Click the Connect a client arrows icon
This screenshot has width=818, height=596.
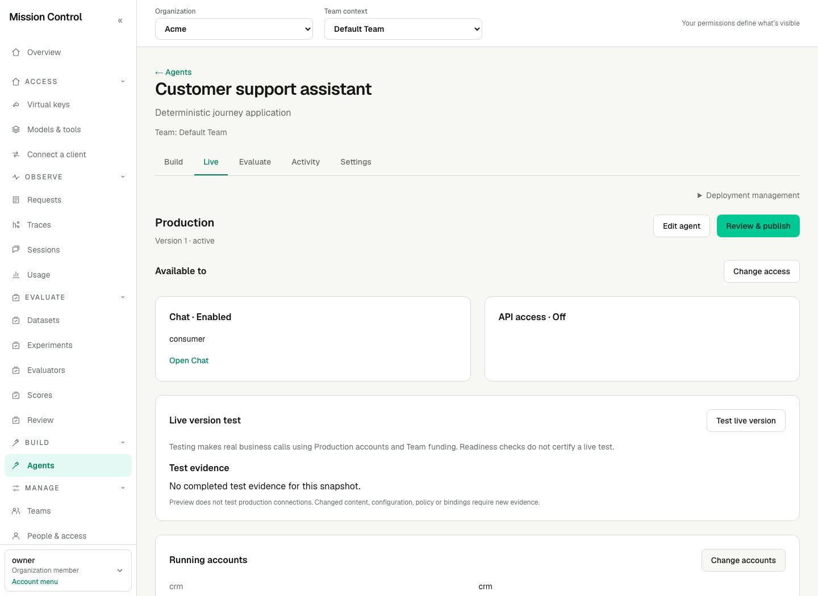[x=16, y=154]
